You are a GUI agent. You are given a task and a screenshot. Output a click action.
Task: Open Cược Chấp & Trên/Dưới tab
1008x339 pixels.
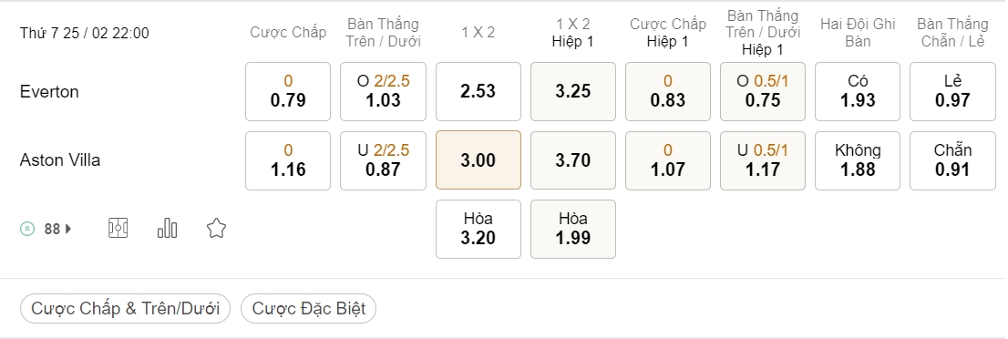(x=126, y=308)
